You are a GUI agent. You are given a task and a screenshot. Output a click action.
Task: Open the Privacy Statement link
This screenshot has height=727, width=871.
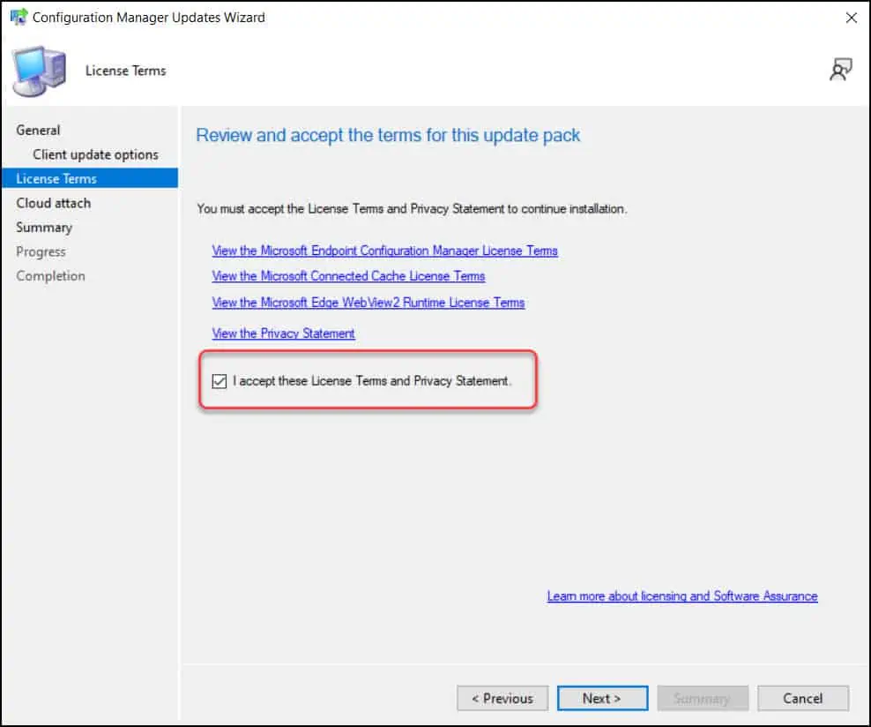pyautogui.click(x=283, y=334)
